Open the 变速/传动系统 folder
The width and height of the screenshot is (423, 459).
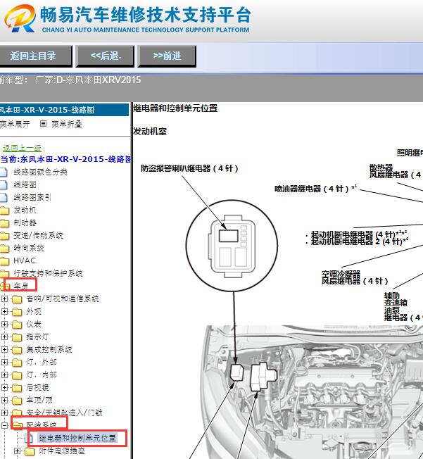(x=38, y=235)
